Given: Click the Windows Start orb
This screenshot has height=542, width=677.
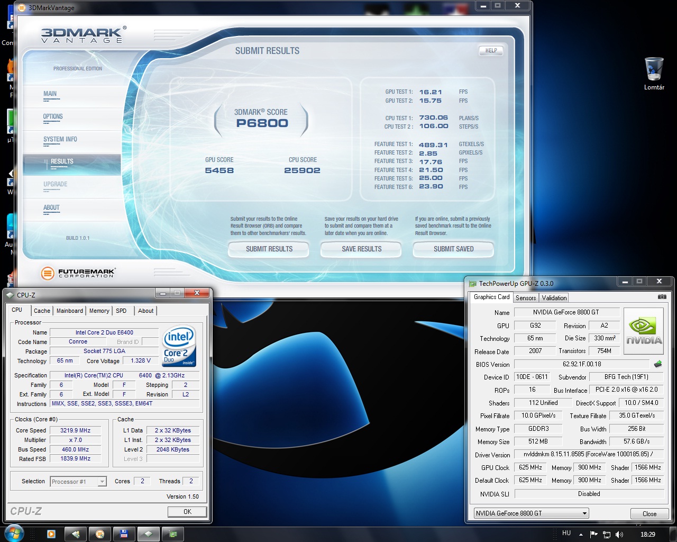Looking at the screenshot, I should [14, 534].
